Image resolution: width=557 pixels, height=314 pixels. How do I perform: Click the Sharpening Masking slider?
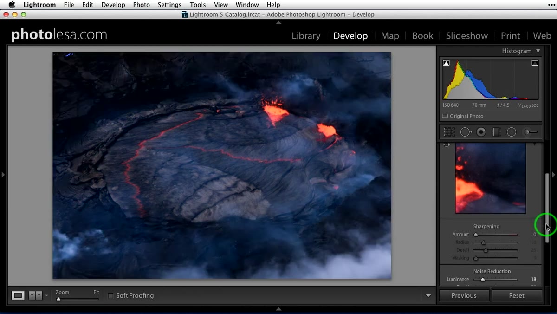click(495, 258)
